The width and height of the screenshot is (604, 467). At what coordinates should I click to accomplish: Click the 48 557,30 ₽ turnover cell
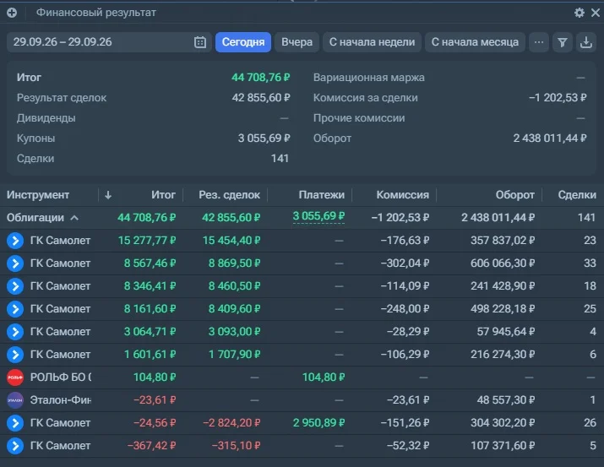point(506,400)
